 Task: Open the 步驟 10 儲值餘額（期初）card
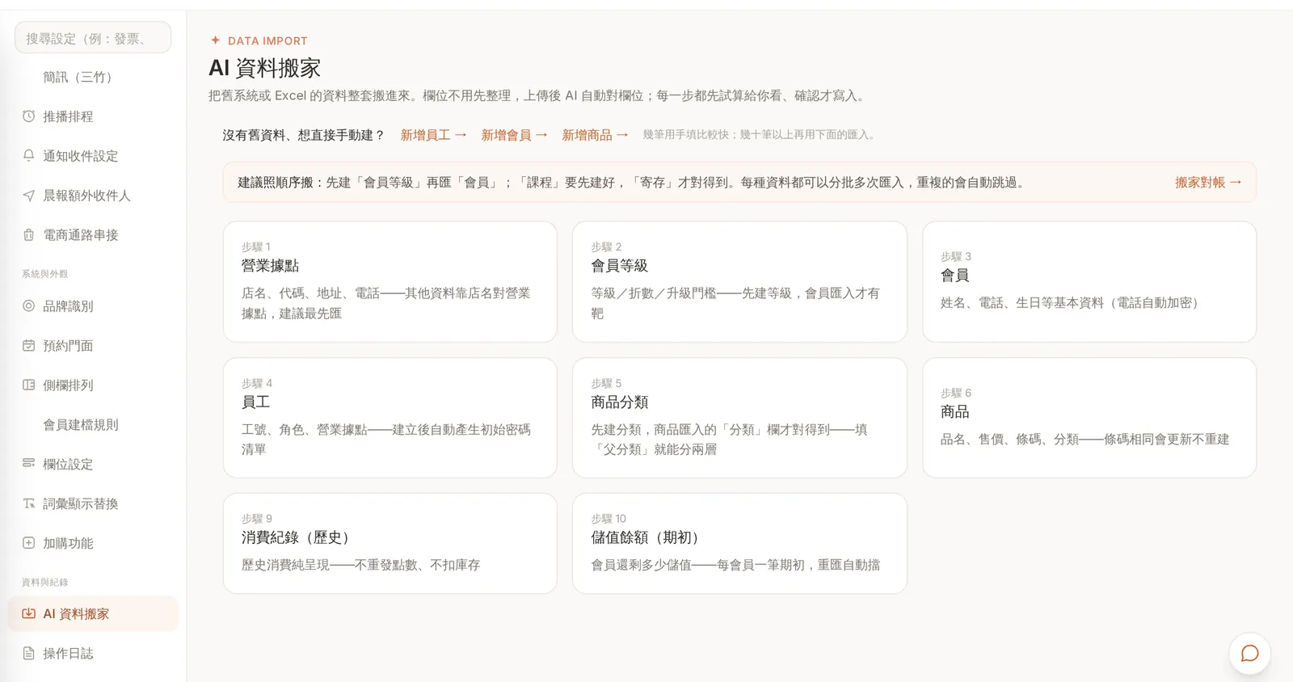[739, 544]
